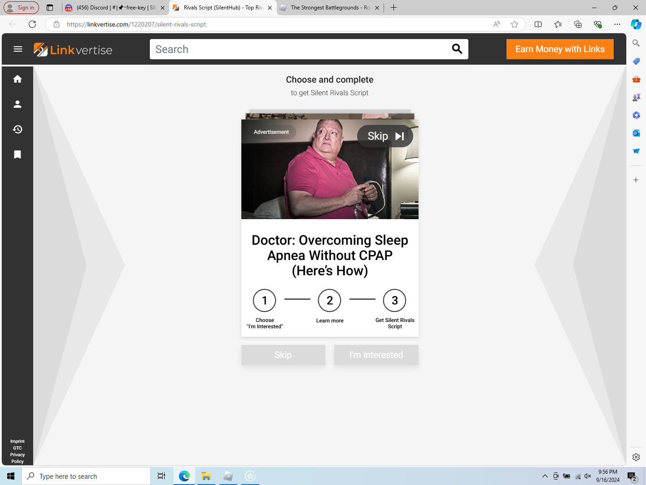Click the sleep apnea ad image
The image size is (646, 485).
point(330,169)
